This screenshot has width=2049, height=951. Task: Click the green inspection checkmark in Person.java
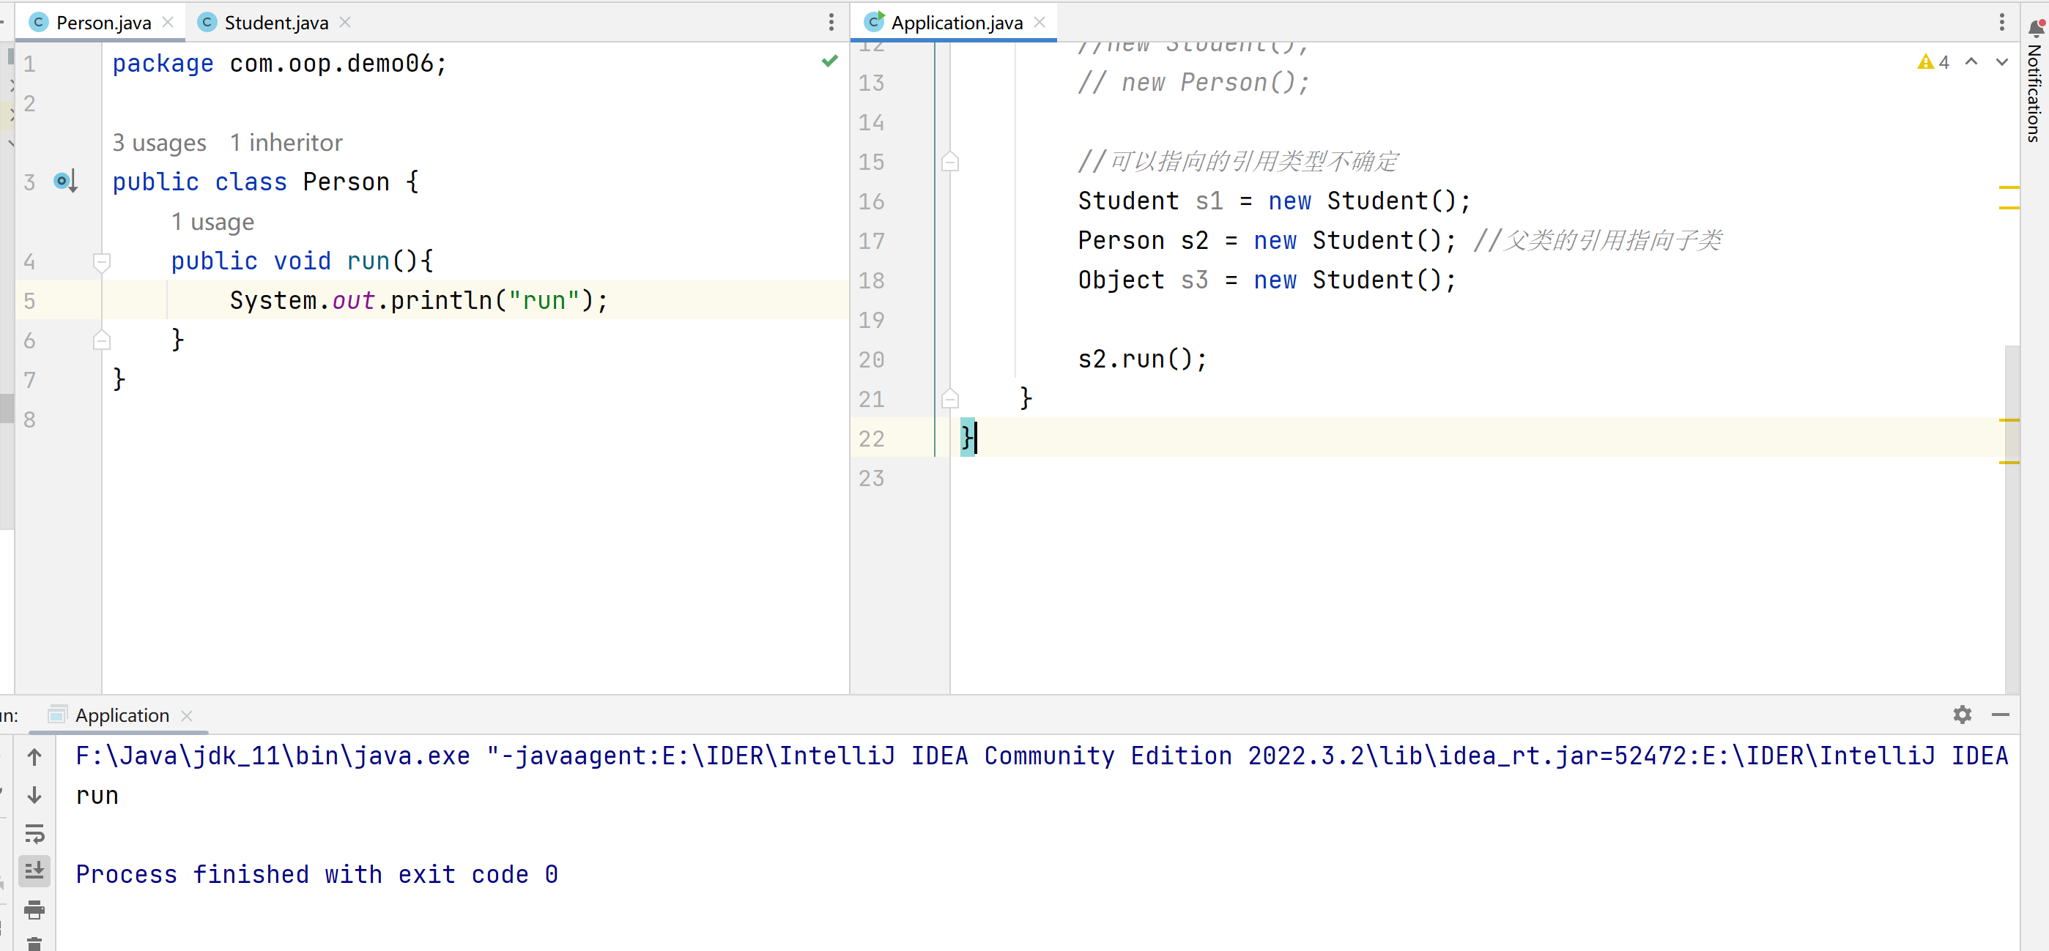click(x=829, y=61)
